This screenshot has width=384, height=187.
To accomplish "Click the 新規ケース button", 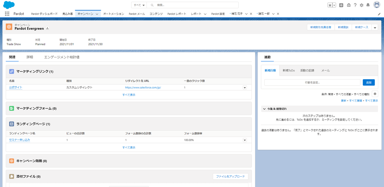I will (x=362, y=28).
